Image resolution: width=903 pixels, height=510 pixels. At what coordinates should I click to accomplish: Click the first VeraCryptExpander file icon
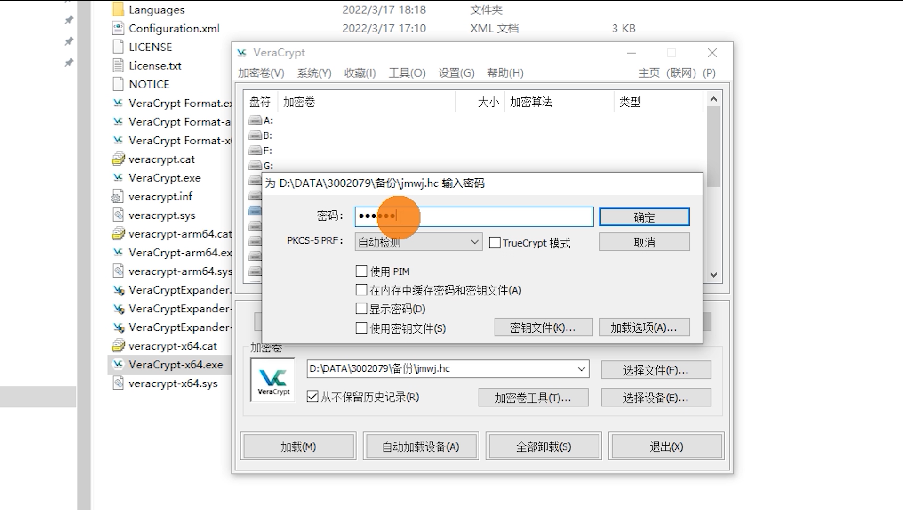click(x=118, y=290)
